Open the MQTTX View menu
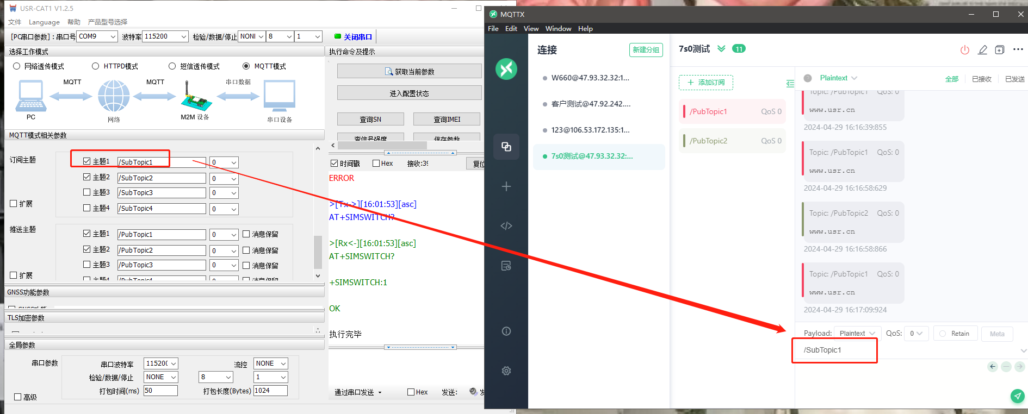1028x414 pixels. coord(531,29)
